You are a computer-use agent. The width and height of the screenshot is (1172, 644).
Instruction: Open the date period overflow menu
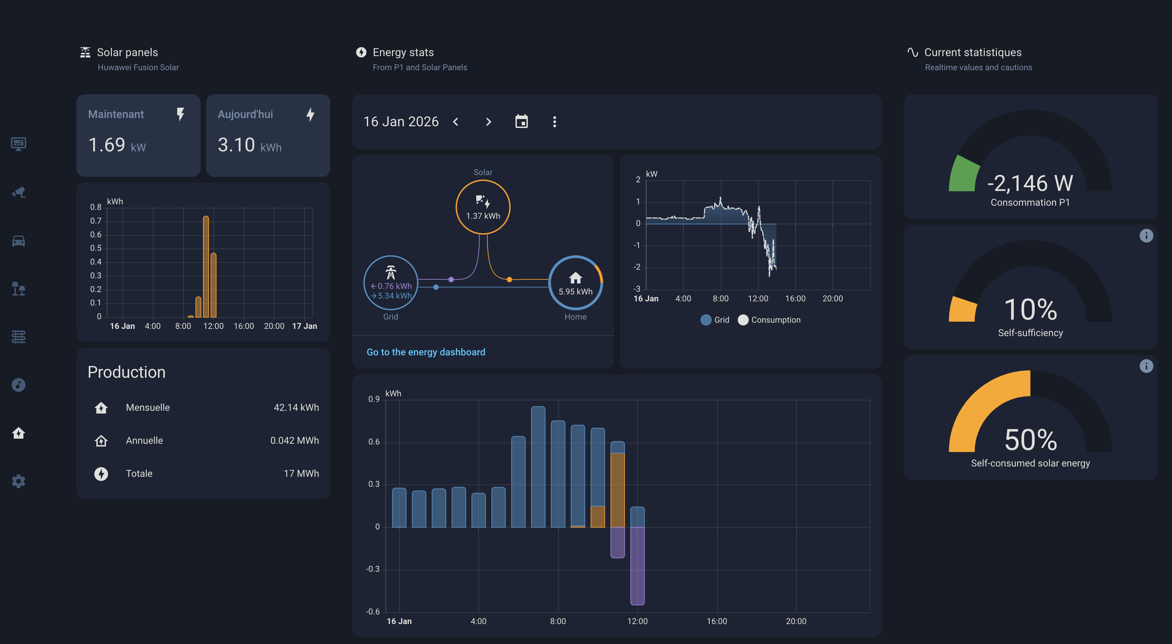coord(554,122)
